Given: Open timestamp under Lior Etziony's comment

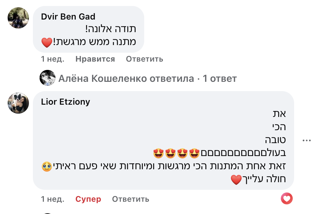Looking at the screenshot, I should coord(53,199).
